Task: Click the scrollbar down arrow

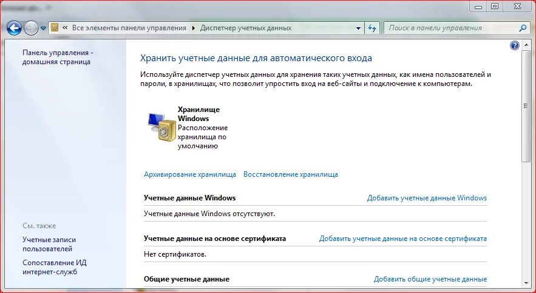Action: tap(526, 283)
